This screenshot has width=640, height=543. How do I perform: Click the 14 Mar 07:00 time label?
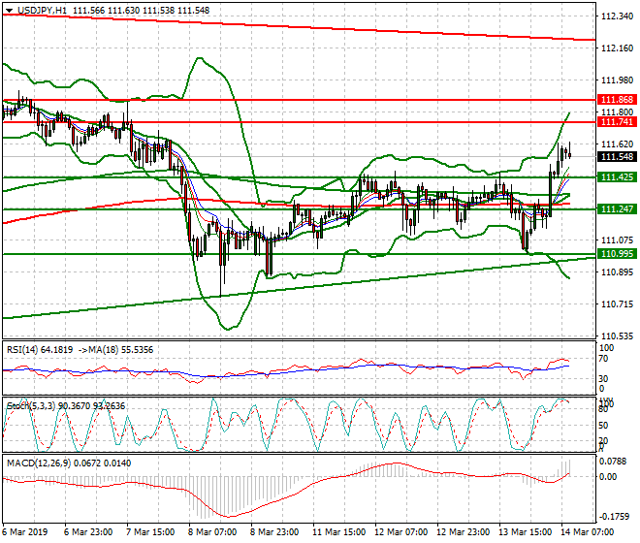coord(587,532)
